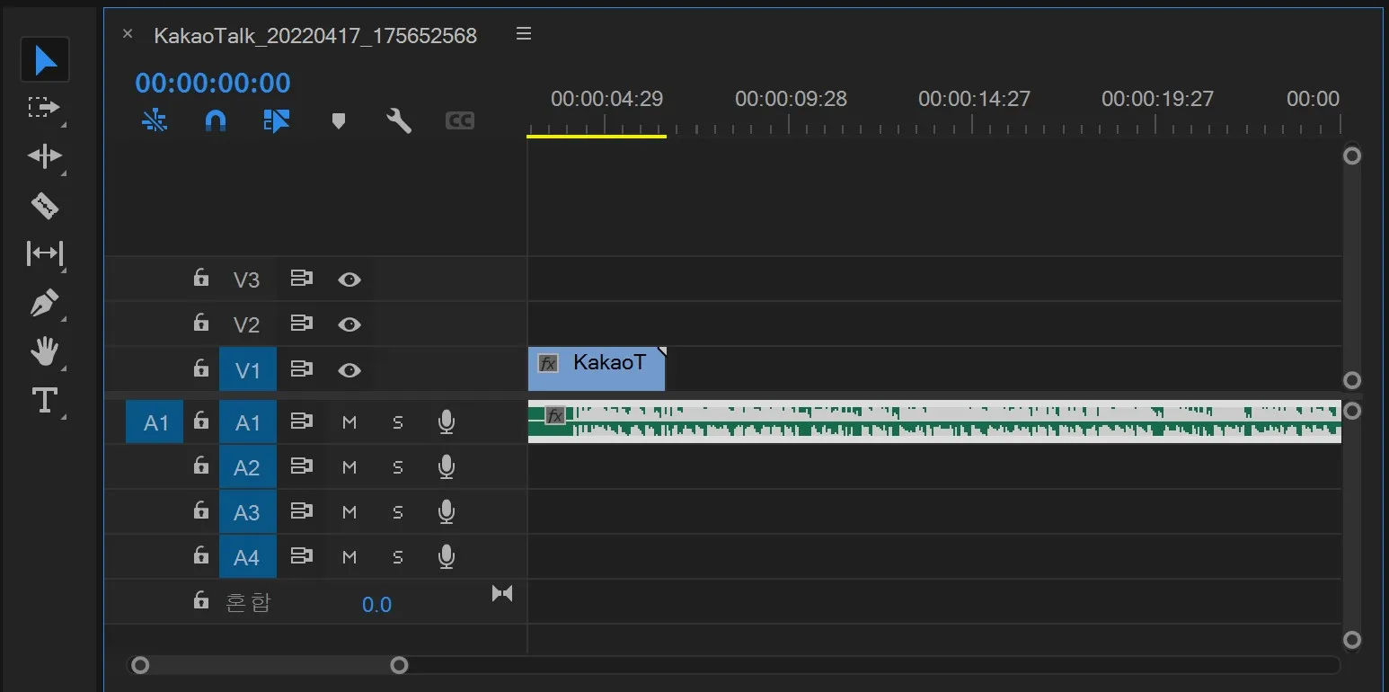Toggle V3 track targeting
1389x692 pixels.
(247, 279)
